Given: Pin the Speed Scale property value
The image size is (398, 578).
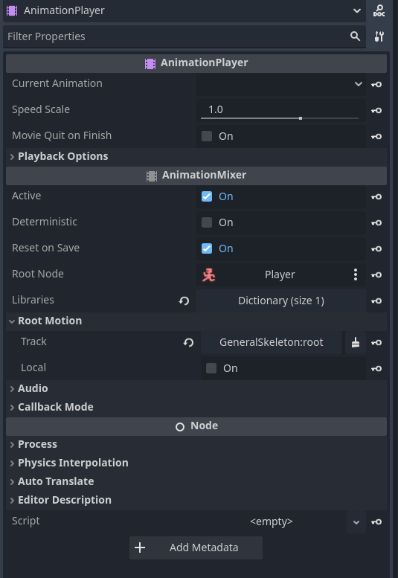Looking at the screenshot, I should 376,110.
